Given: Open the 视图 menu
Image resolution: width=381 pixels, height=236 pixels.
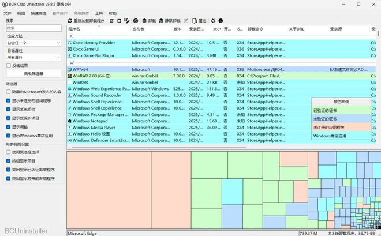Looking at the screenshot, I should [x=21, y=13].
